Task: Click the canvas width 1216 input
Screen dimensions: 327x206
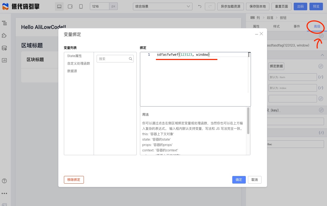Action: point(99,6)
